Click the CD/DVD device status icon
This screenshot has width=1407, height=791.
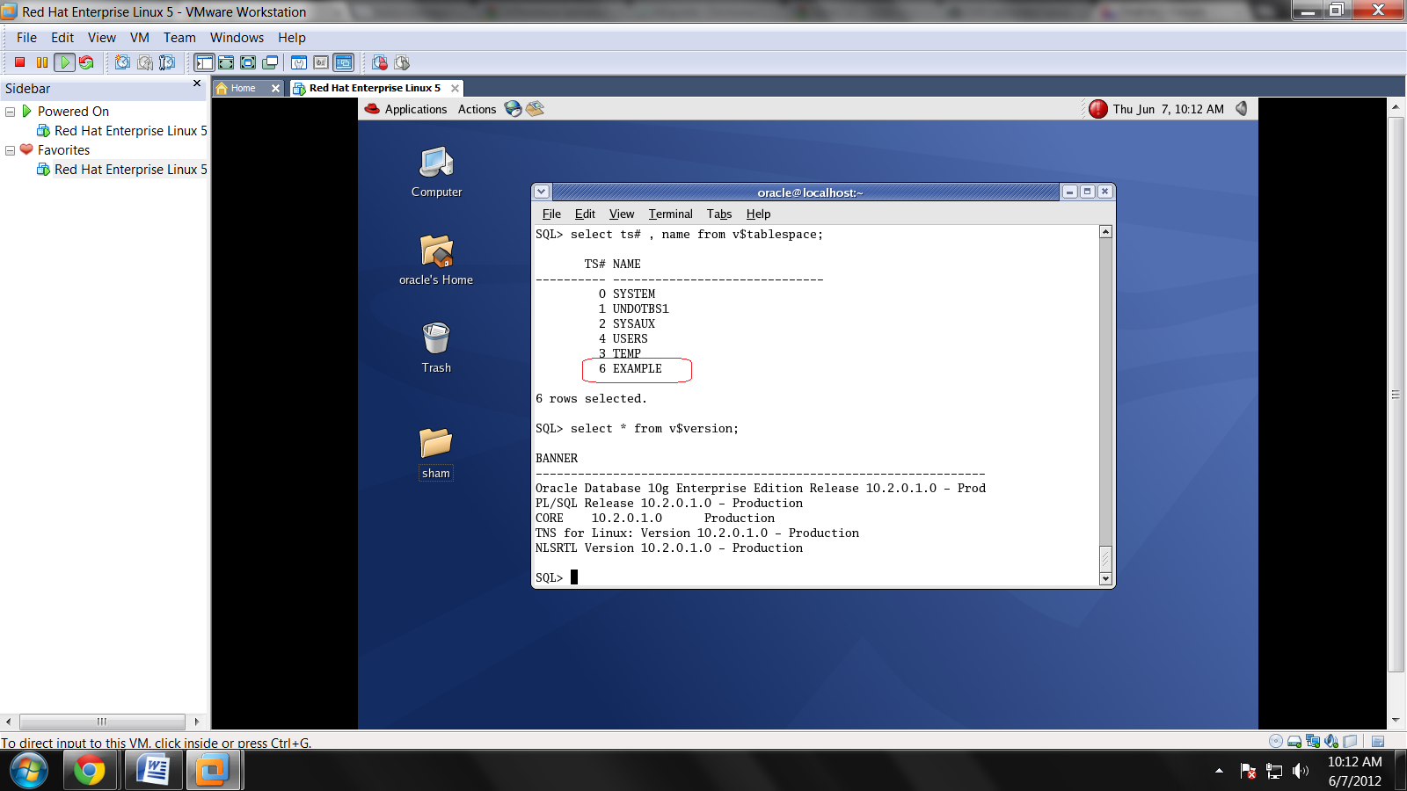click(x=1276, y=741)
